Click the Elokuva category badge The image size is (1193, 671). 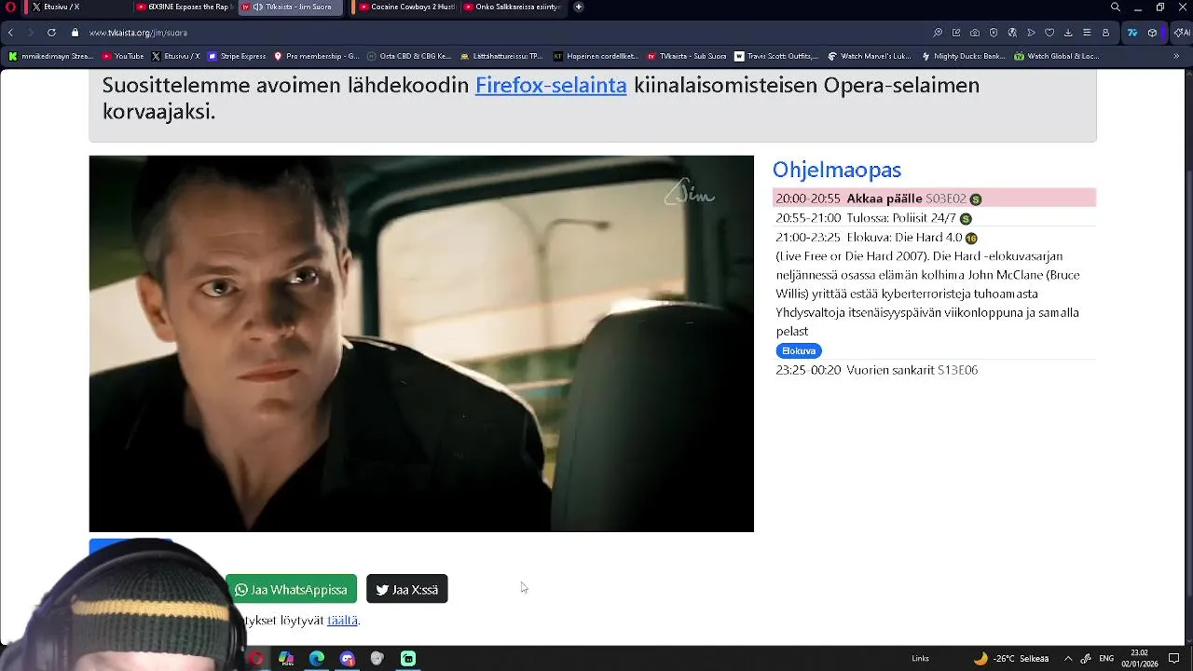[x=799, y=350]
